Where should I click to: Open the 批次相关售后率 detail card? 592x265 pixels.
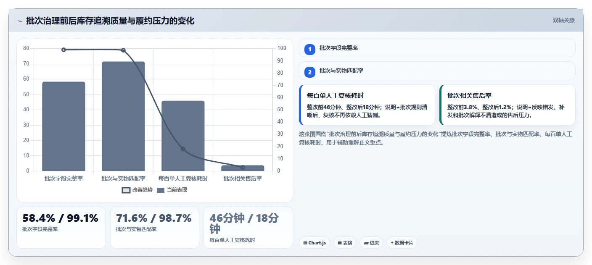pos(507,105)
